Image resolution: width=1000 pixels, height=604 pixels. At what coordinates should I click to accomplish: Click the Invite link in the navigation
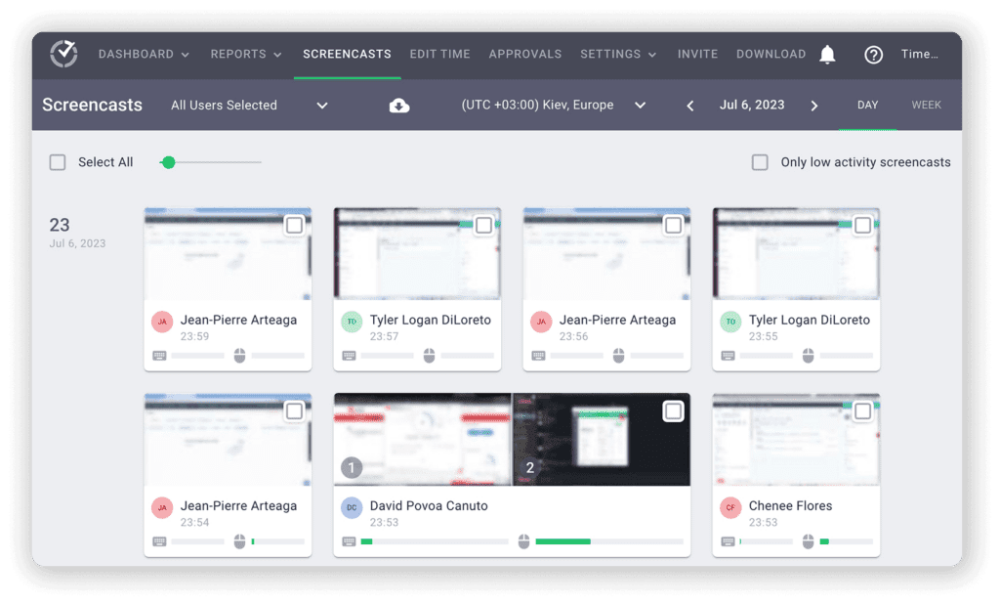pos(697,55)
